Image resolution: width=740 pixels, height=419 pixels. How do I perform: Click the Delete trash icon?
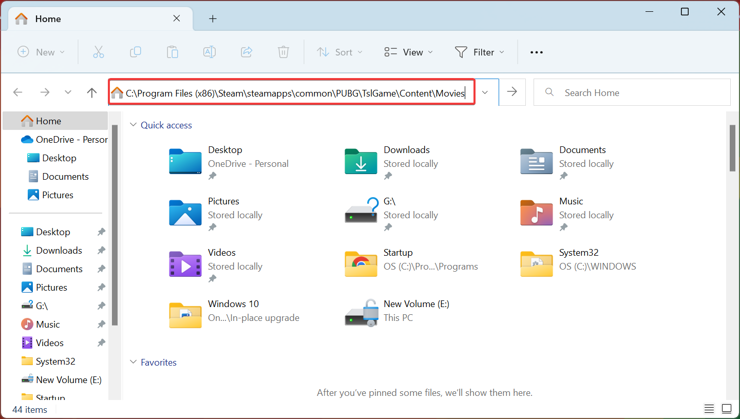[x=283, y=52]
